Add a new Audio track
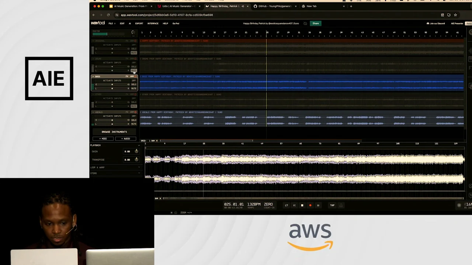 [x=125, y=139]
